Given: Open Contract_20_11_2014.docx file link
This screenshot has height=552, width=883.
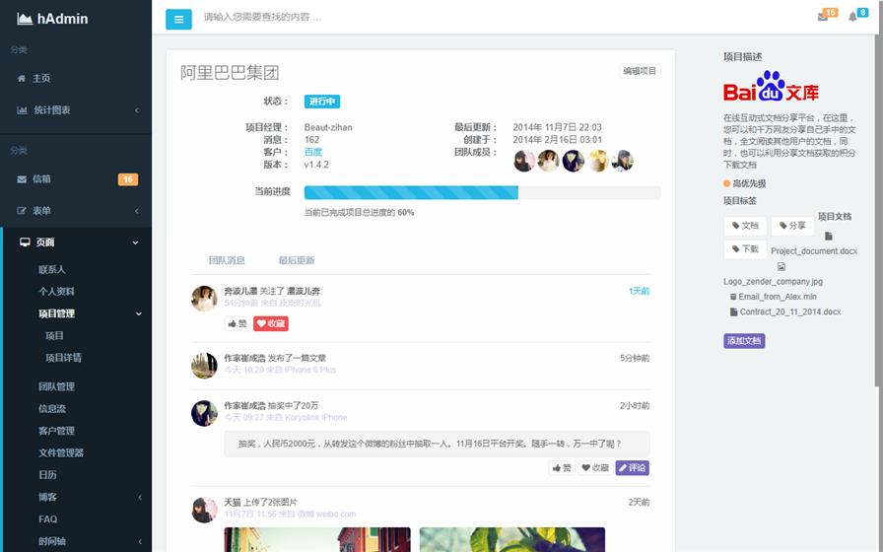Looking at the screenshot, I should point(790,311).
